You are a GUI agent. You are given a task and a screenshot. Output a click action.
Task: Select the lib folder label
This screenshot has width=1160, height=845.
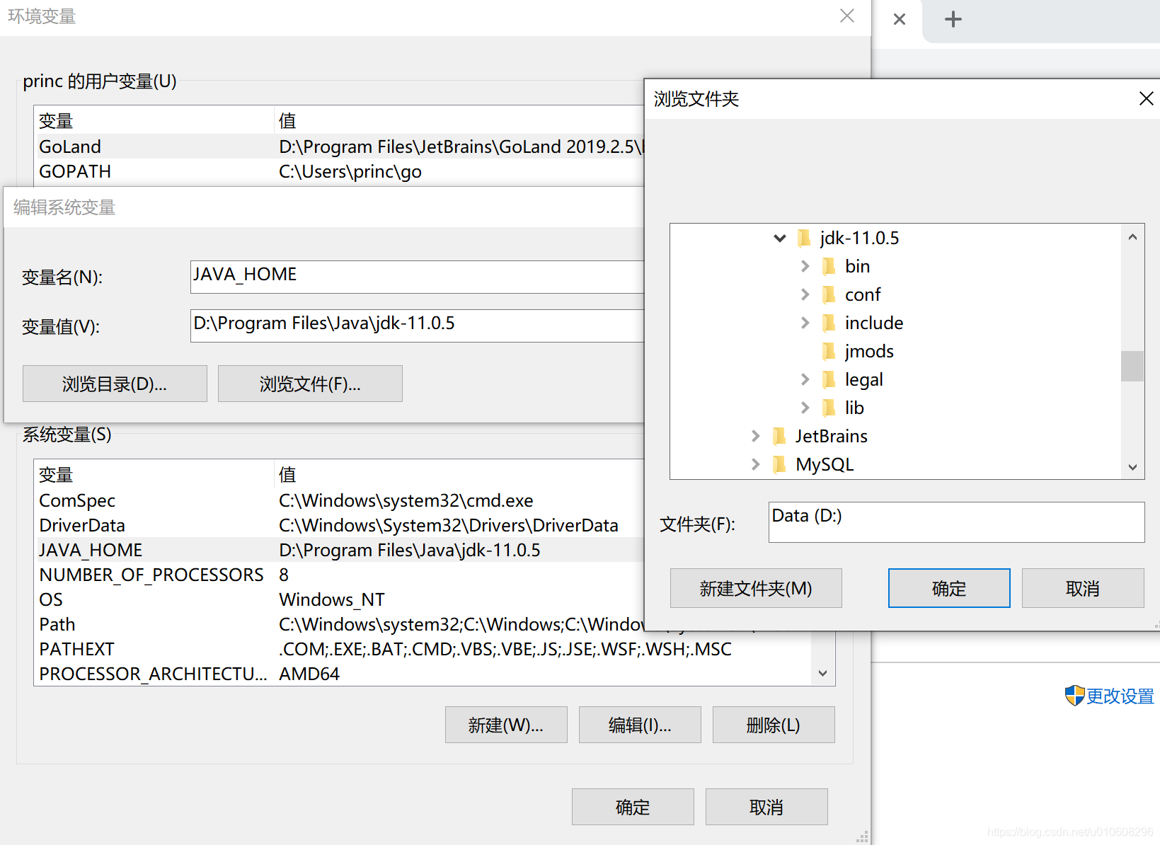(854, 408)
